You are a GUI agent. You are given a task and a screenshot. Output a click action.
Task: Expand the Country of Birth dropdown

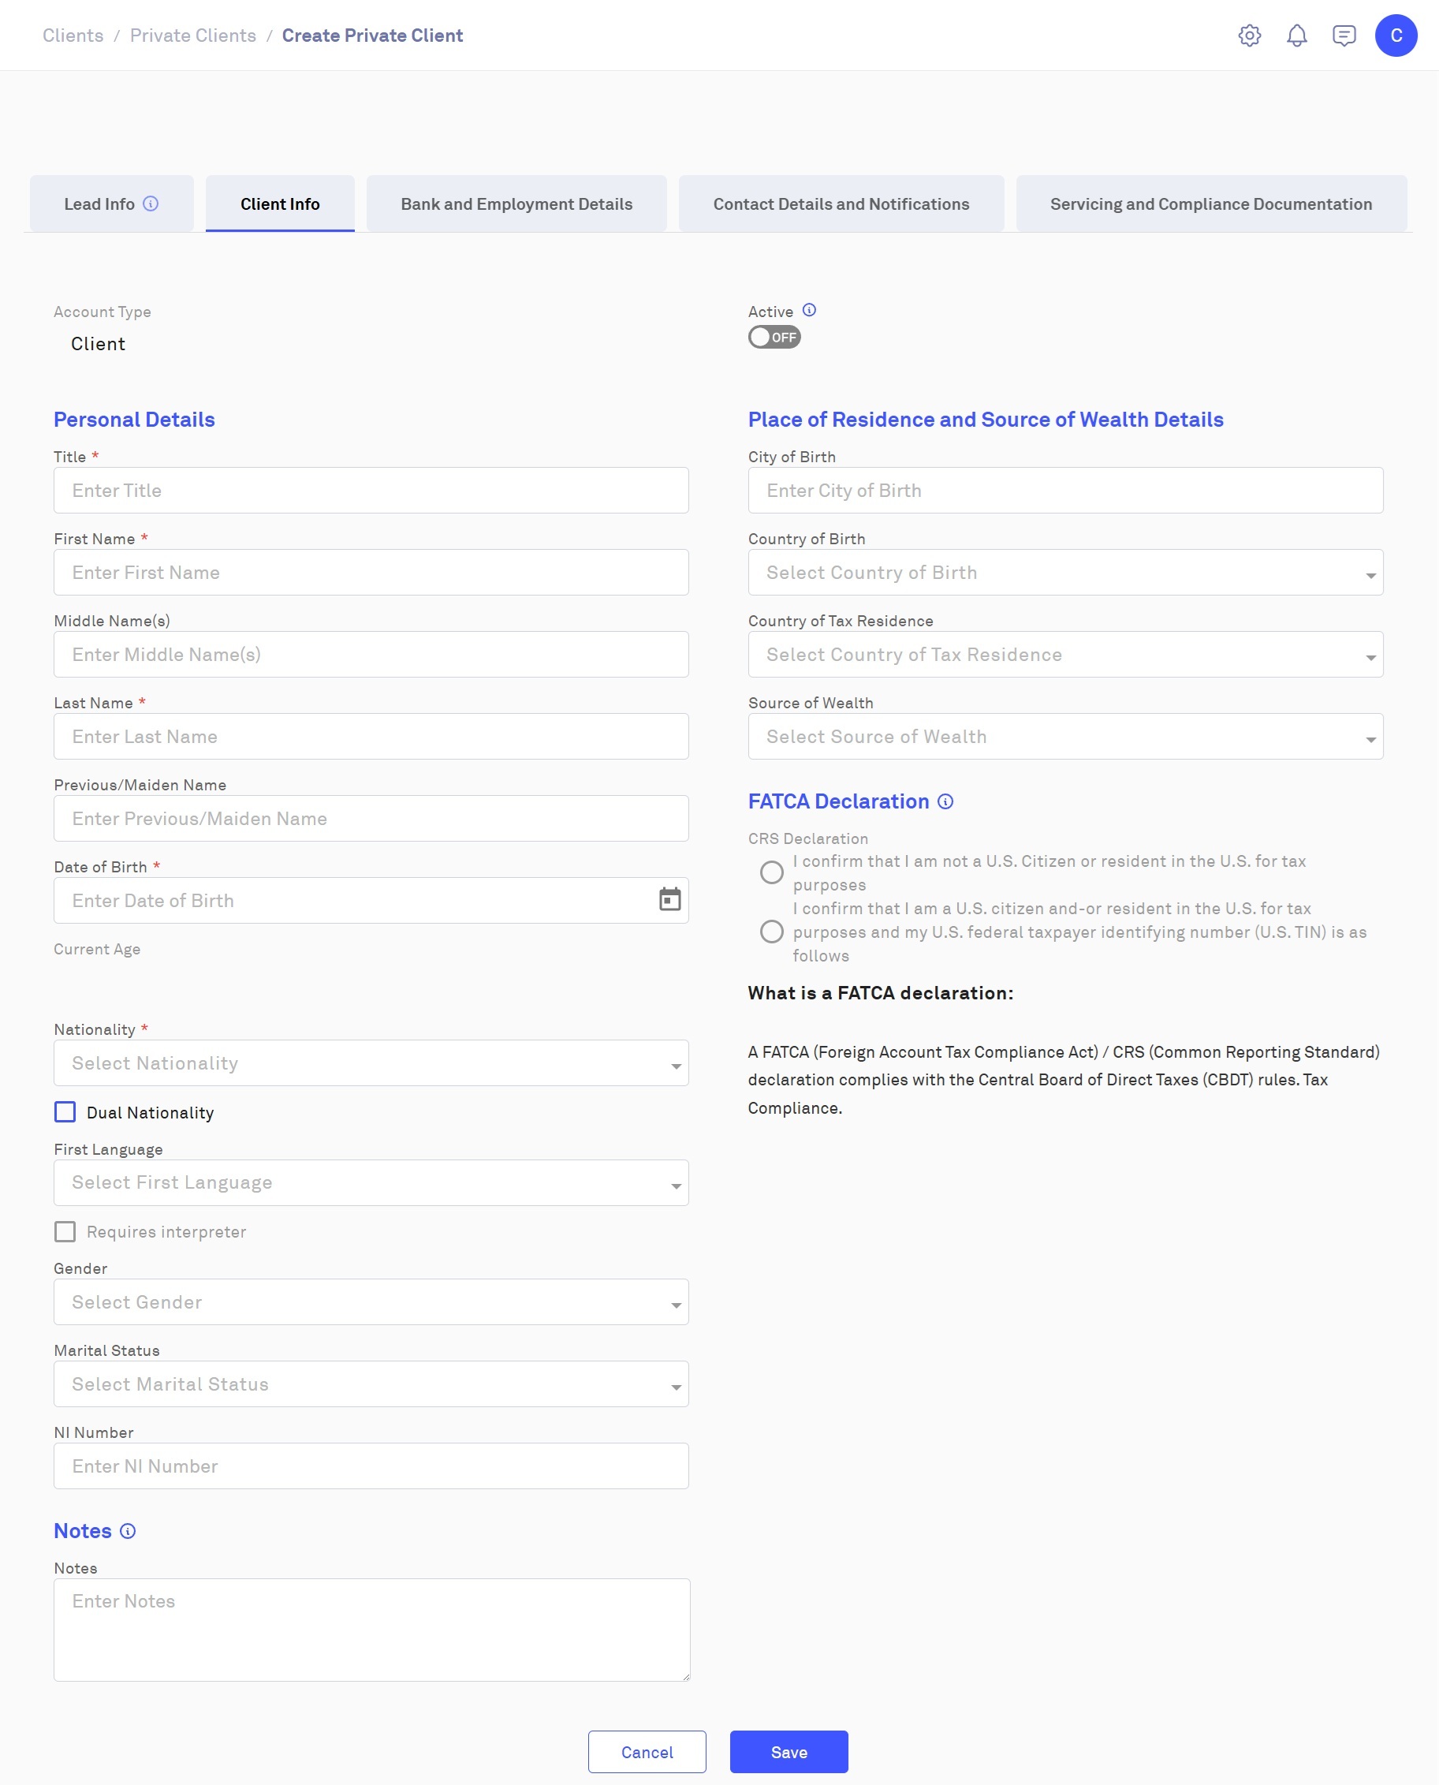1065,572
